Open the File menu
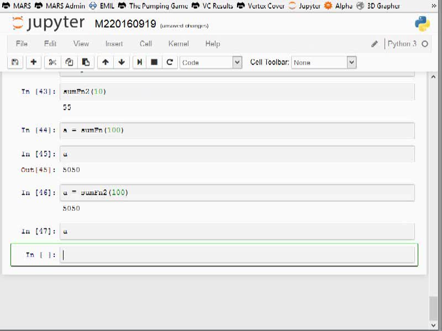Screen dimensions: 442x331 click(22, 44)
